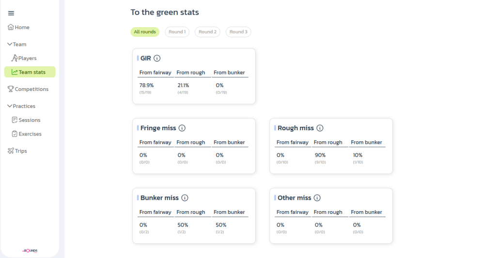Click the Bunker miss info icon
The image size is (496, 258).
point(185,198)
